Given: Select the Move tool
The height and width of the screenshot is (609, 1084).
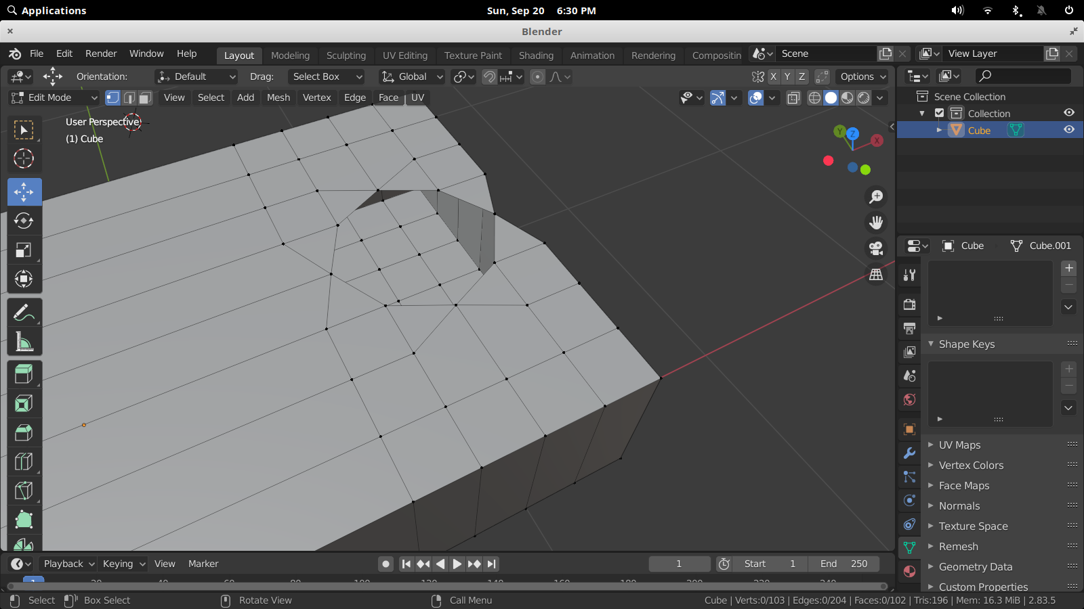Looking at the screenshot, I should pos(24,191).
